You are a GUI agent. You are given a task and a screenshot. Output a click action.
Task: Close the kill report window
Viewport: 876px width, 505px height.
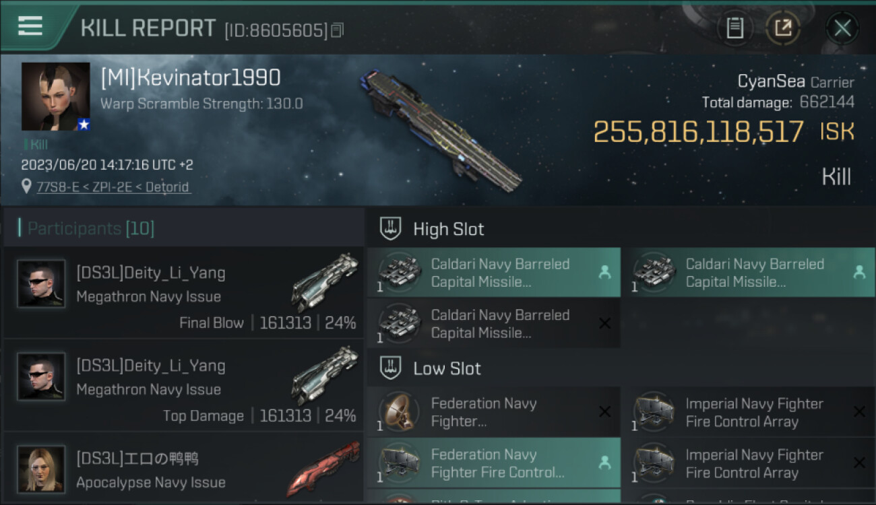(x=842, y=28)
